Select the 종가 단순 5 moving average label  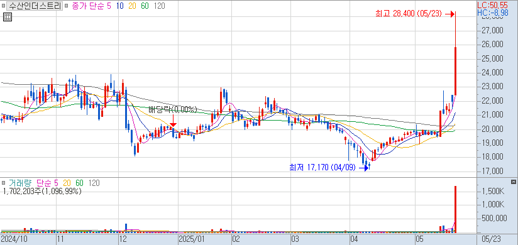point(91,6)
